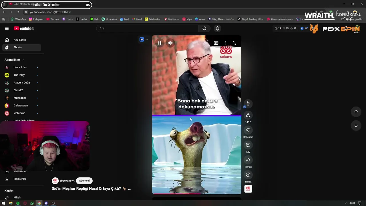Open the canva bookmark

coord(200,19)
